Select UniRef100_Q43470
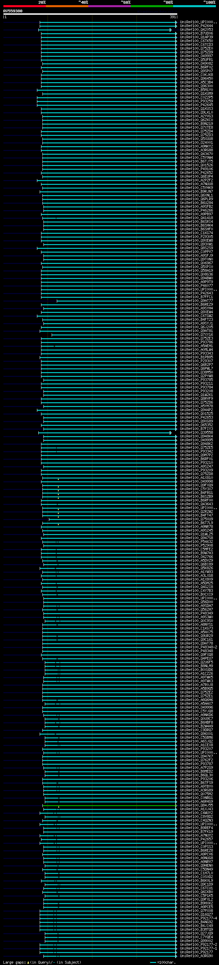Viewport: 219px width, 965px height. pyautogui.click(x=196, y=154)
